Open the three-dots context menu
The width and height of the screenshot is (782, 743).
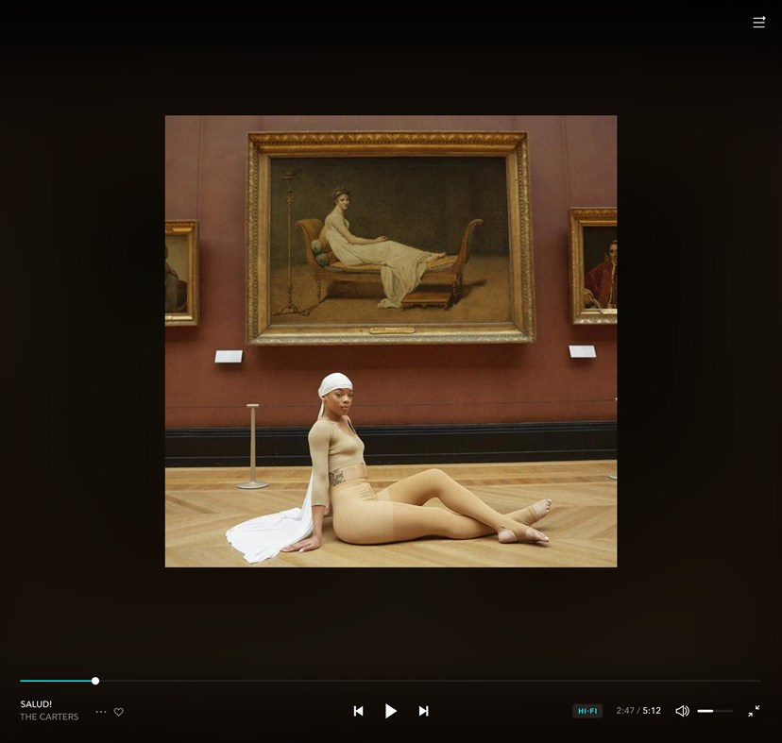point(100,712)
